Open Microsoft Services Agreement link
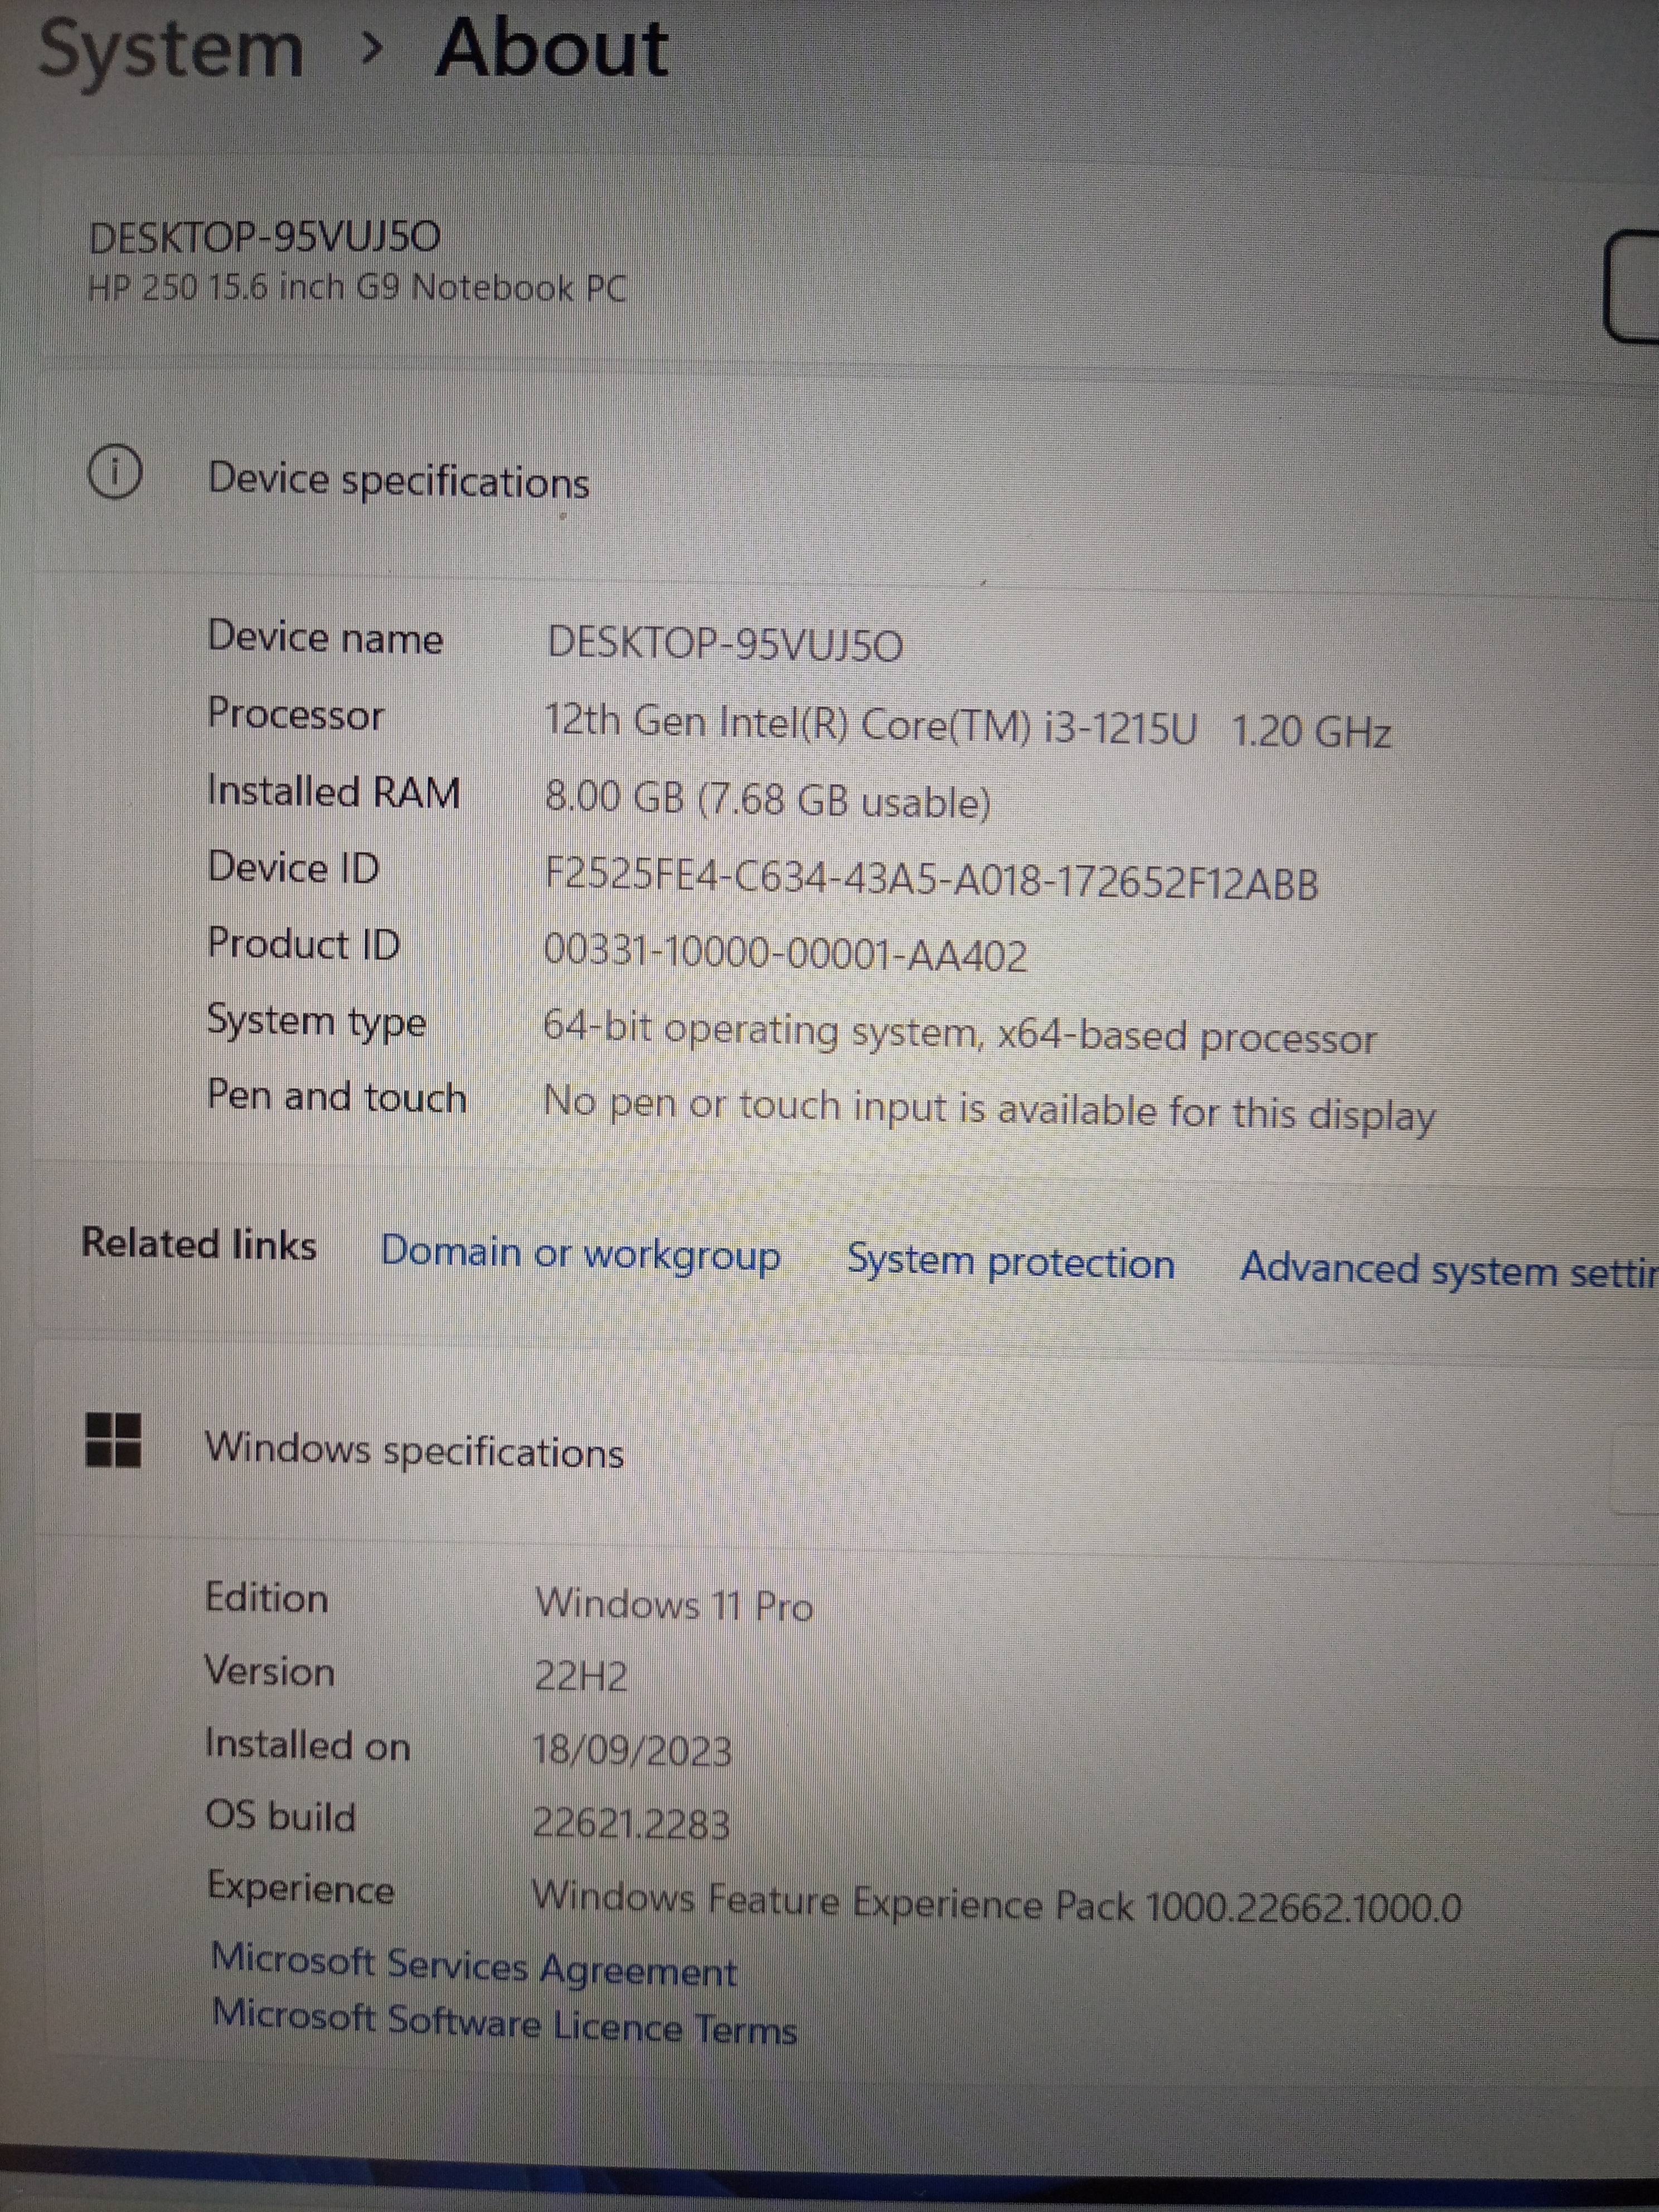The image size is (1659, 2212). click(x=474, y=1966)
